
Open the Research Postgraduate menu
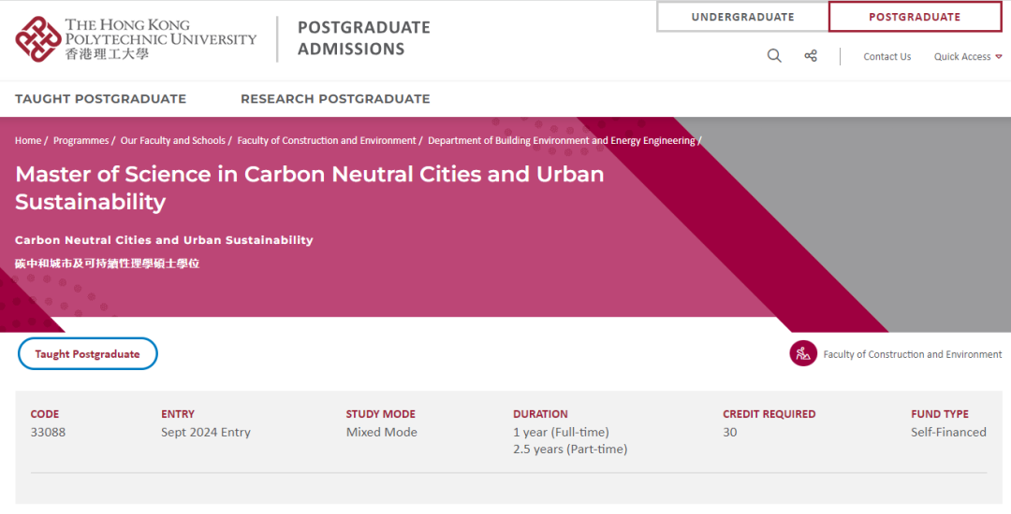pos(335,98)
